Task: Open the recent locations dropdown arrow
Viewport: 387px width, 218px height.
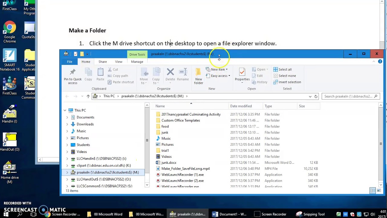Action: [x=82, y=96]
